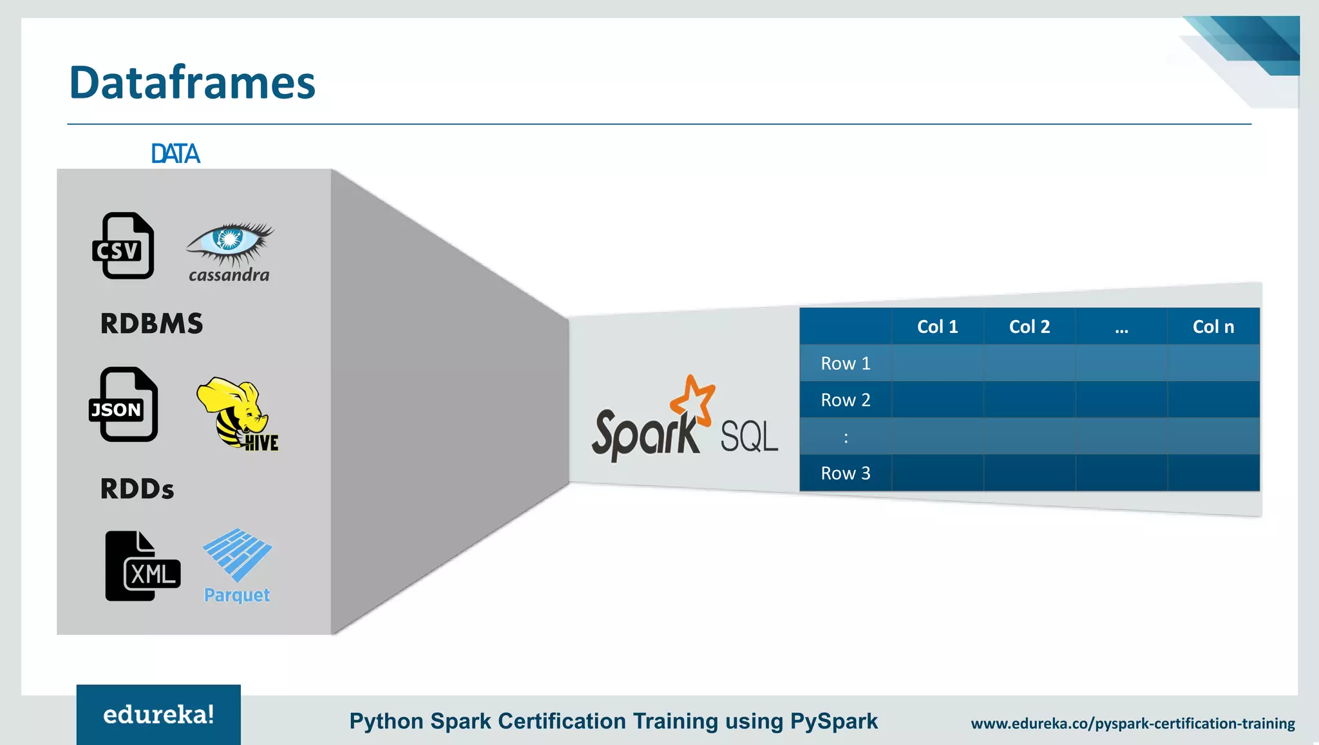Click the ellipsis column header cell

1122,326
